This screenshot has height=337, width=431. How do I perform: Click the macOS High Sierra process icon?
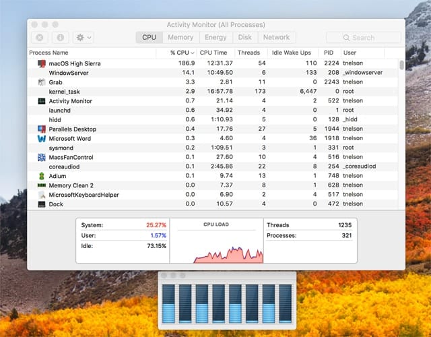42,63
